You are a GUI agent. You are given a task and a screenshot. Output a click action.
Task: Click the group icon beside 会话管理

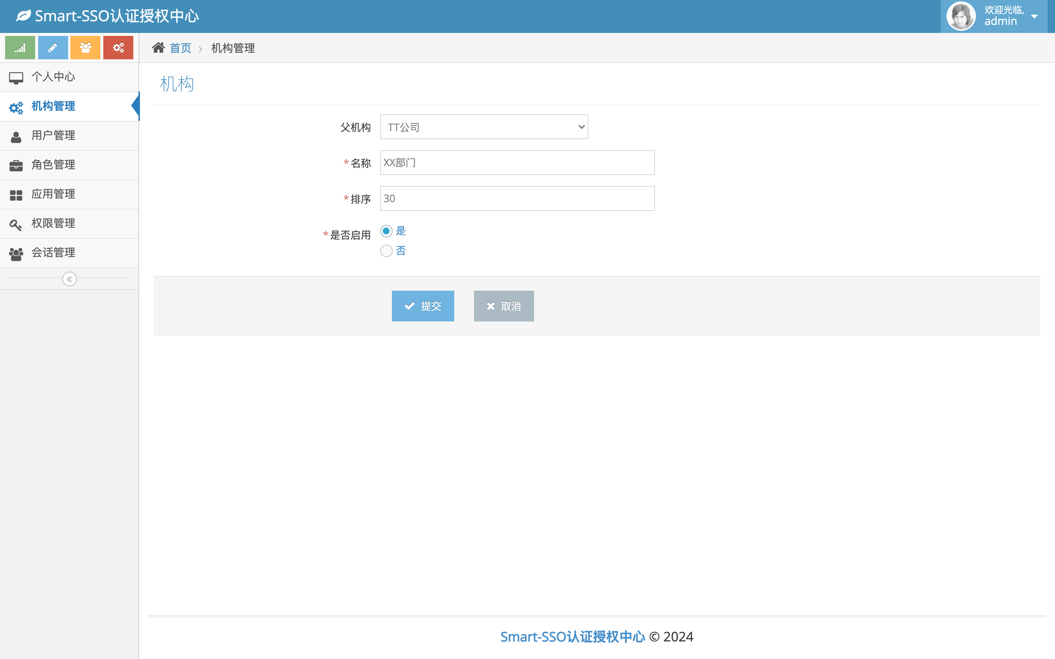(x=16, y=254)
